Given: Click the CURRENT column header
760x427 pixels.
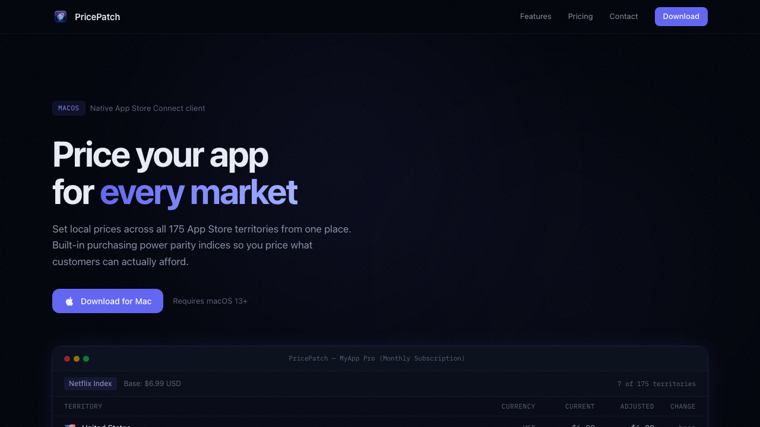Looking at the screenshot, I should pyautogui.click(x=580, y=407).
